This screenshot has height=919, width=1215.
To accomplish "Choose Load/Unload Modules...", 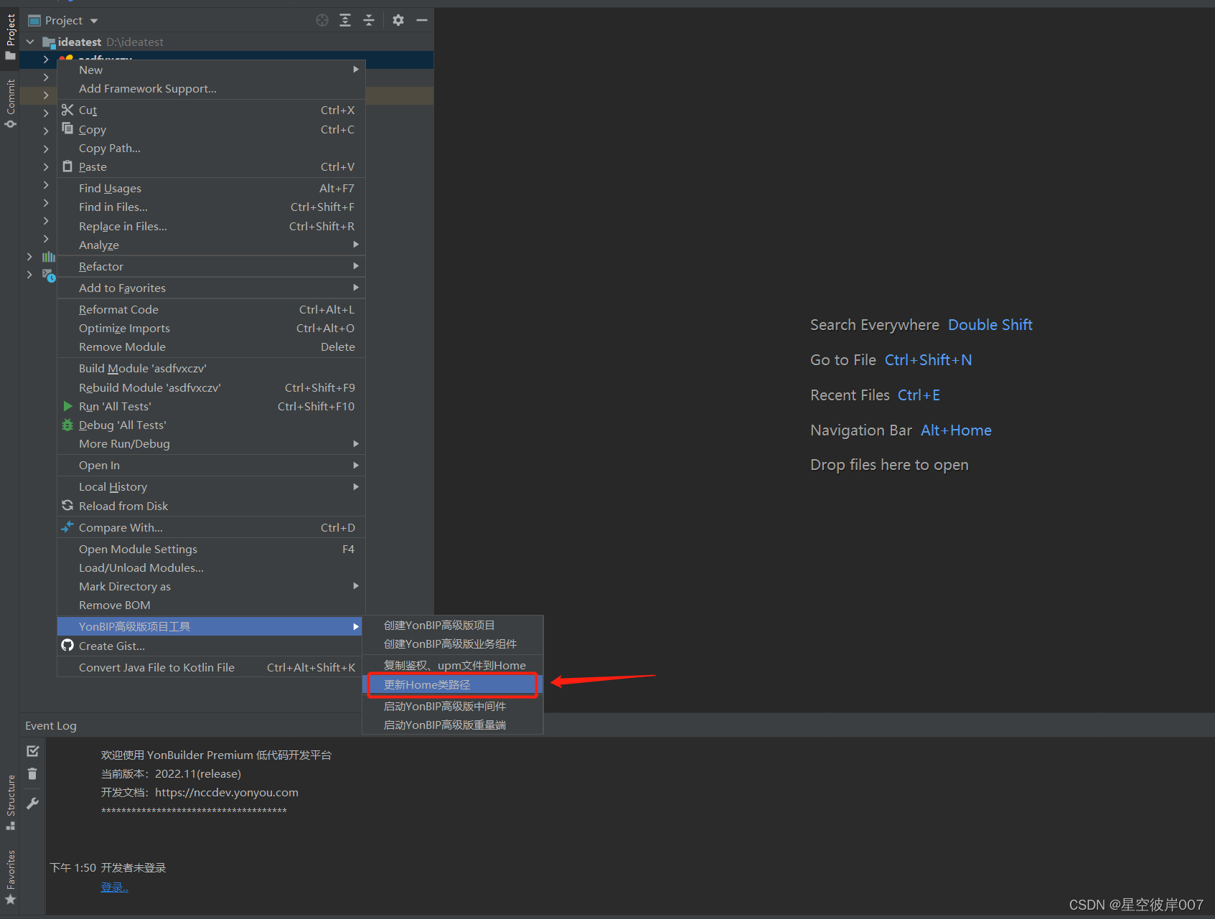I will [x=211, y=567].
